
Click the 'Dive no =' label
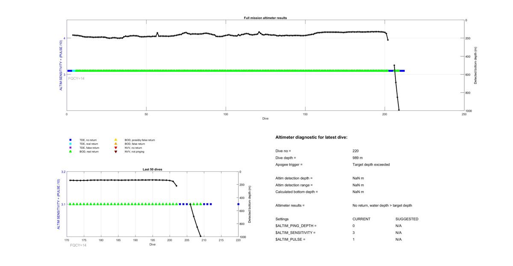(x=283, y=151)
